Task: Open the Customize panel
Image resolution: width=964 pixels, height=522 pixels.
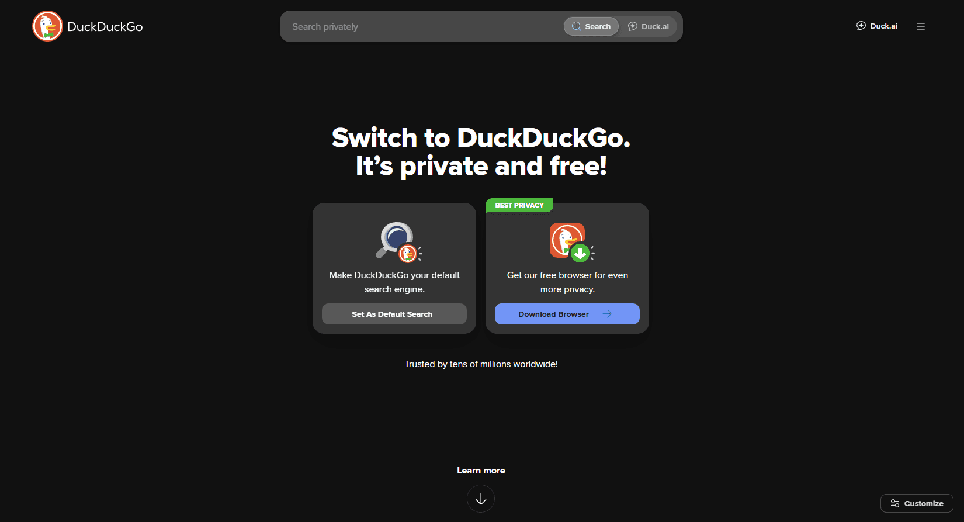Action: click(917, 503)
